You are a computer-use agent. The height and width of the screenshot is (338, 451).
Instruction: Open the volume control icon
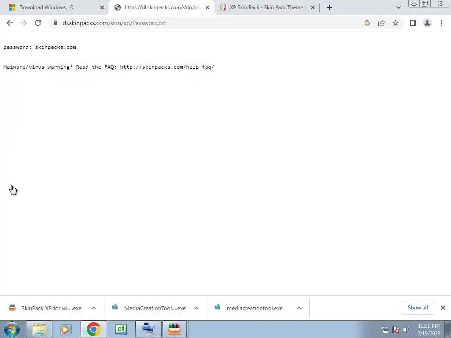click(x=407, y=330)
